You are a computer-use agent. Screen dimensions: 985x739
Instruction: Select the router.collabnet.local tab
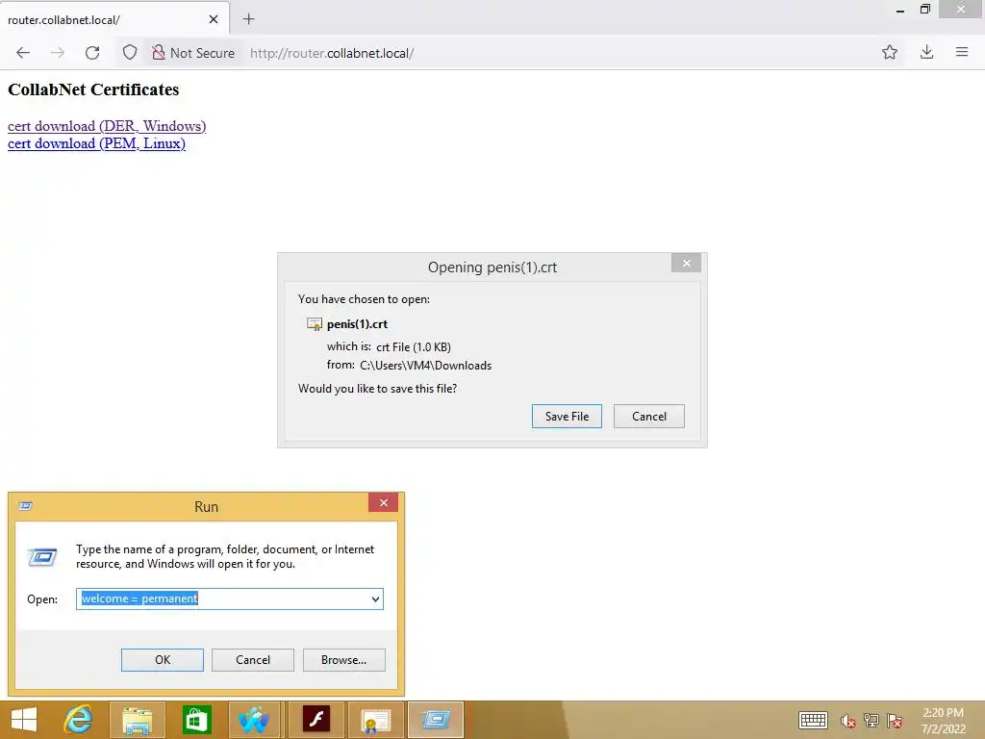(114, 19)
